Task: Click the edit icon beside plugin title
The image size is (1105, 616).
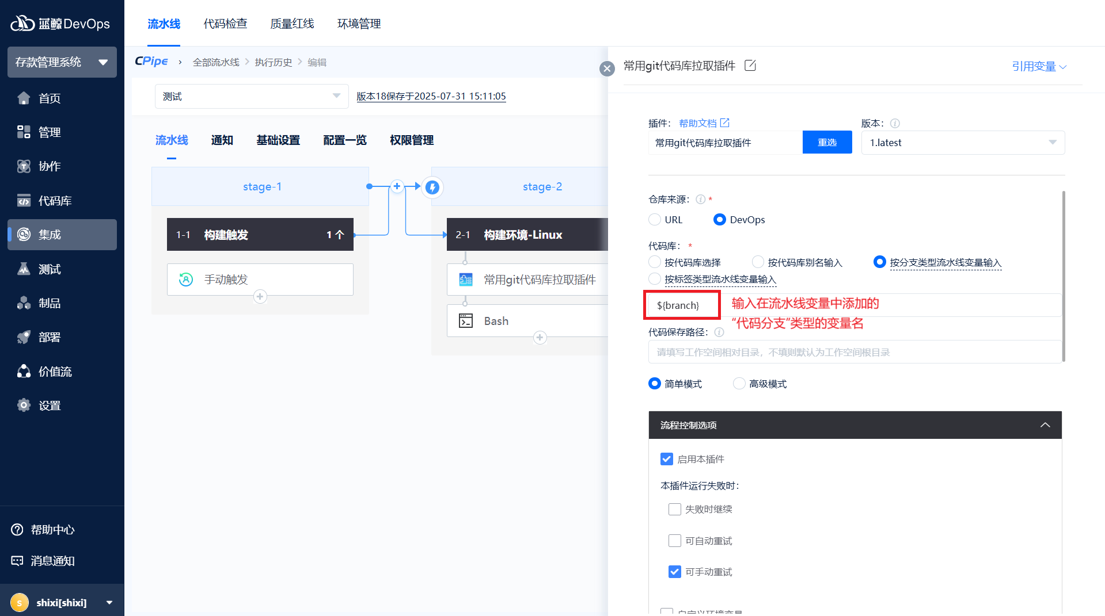Action: coord(750,66)
